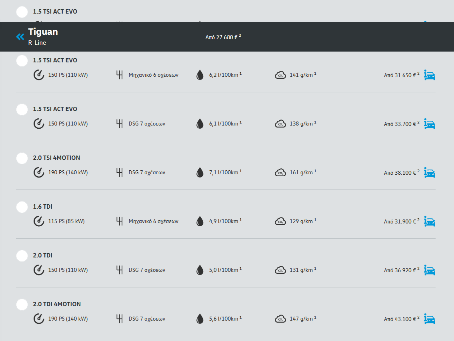This screenshot has width=454, height=341.
Task: Click CO2 cloud icon beside 147 g/km
Action: pos(280,319)
